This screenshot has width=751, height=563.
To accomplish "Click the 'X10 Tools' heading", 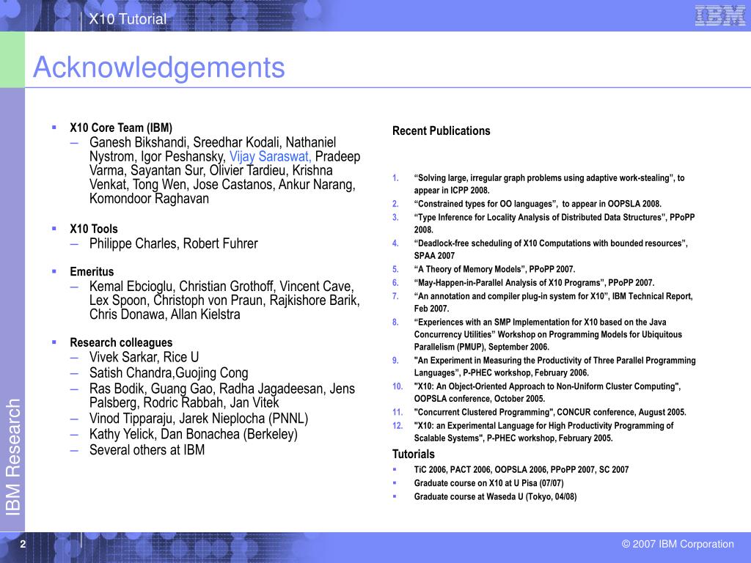I will click(x=94, y=229).
